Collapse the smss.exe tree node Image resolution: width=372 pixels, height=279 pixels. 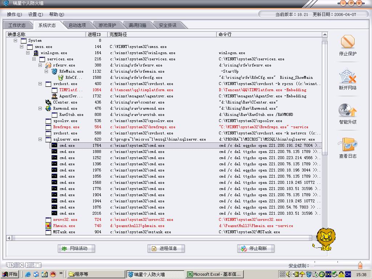pyautogui.click(x=21, y=47)
